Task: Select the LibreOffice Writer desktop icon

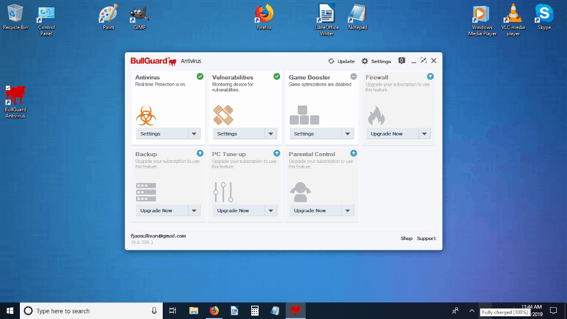Action: (x=327, y=20)
